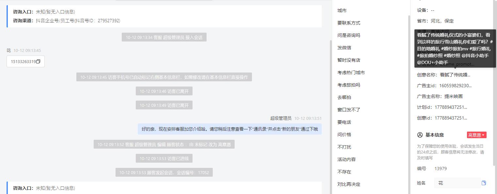
Task: Select the 城市 quick reply
Action: (342, 10)
